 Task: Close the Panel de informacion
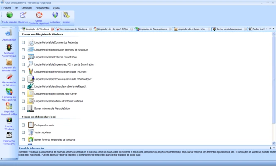[274, 148]
